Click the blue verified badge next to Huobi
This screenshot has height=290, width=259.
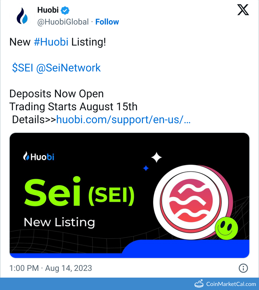click(x=65, y=10)
